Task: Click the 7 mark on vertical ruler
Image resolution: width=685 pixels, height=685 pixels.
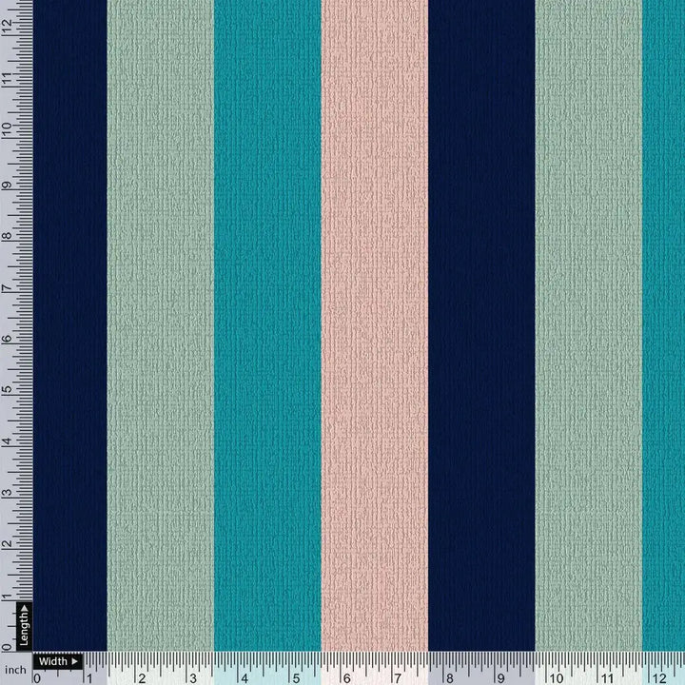Action: (8, 287)
